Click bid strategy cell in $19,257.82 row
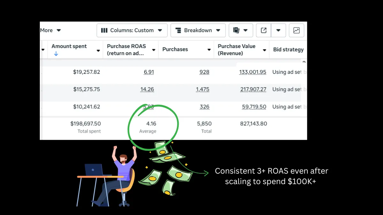 tap(289, 72)
